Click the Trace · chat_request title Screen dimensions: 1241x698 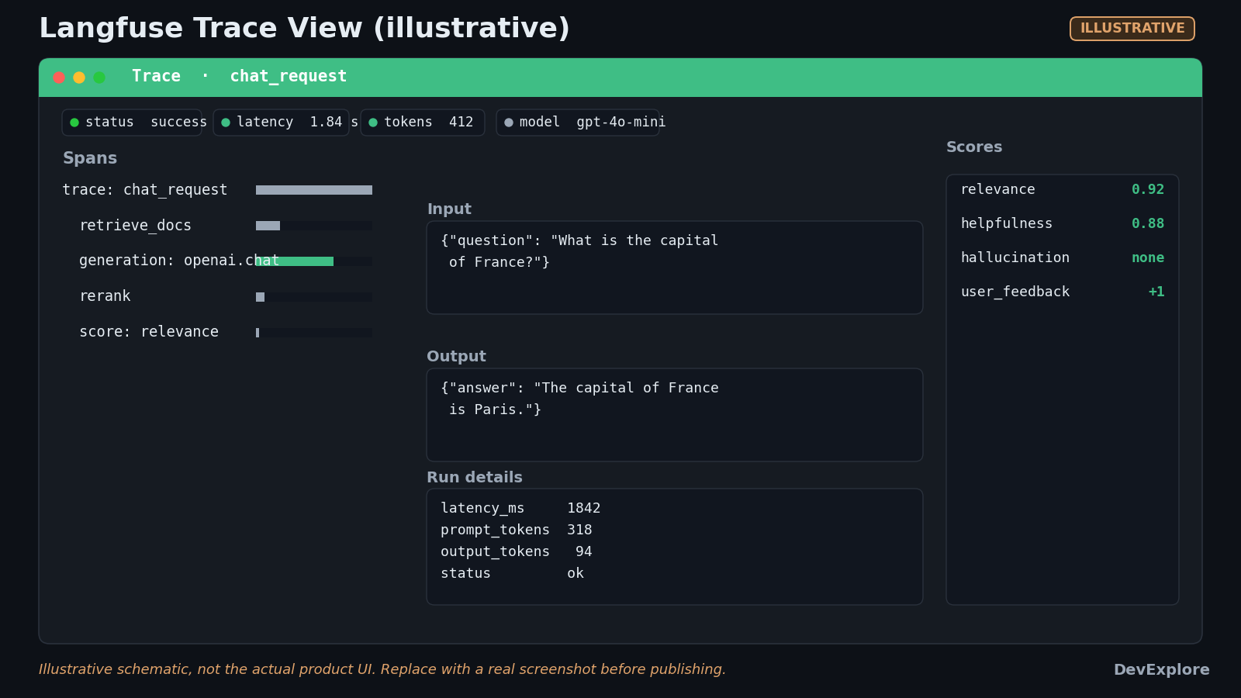pyautogui.click(x=239, y=76)
